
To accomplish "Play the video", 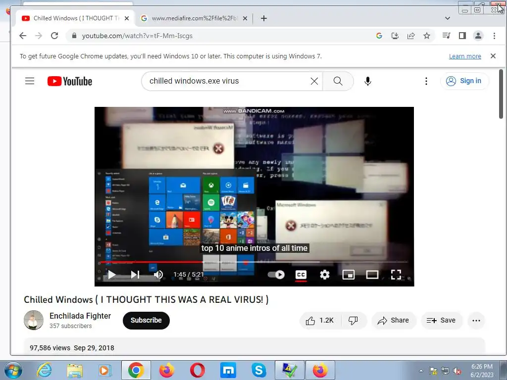I will click(112, 275).
